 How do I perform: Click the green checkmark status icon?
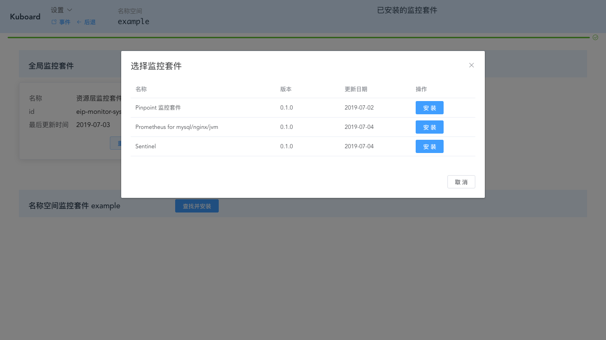coord(595,37)
